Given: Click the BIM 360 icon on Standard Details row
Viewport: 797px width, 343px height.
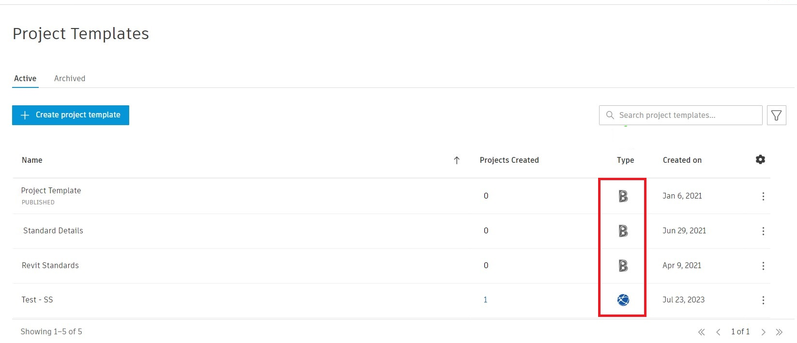Looking at the screenshot, I should coord(623,231).
